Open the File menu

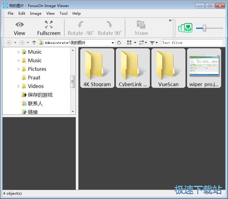click(x=11, y=13)
